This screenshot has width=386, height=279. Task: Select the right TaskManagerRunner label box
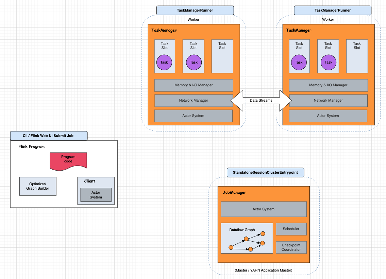[x=333, y=10]
